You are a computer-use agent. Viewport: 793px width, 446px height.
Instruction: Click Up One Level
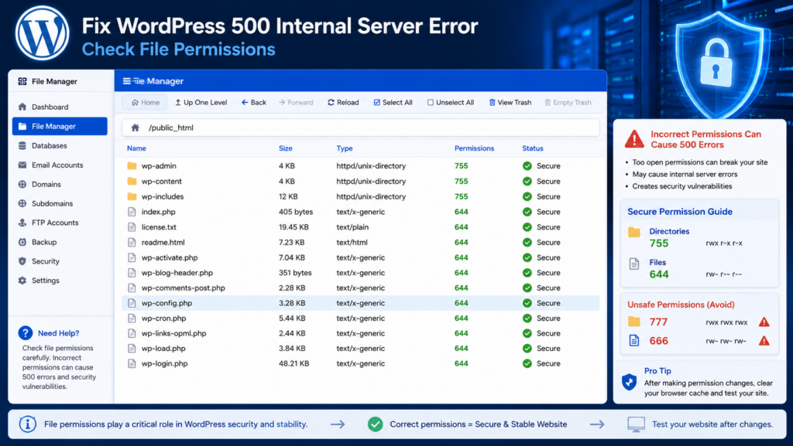point(201,103)
